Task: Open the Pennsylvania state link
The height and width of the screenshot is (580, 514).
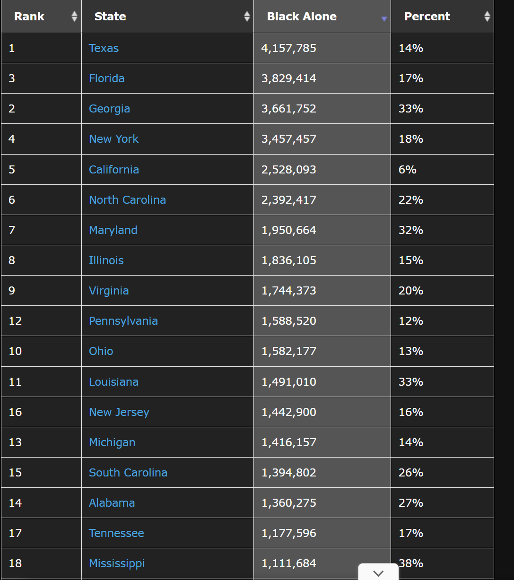Action: pyautogui.click(x=123, y=321)
